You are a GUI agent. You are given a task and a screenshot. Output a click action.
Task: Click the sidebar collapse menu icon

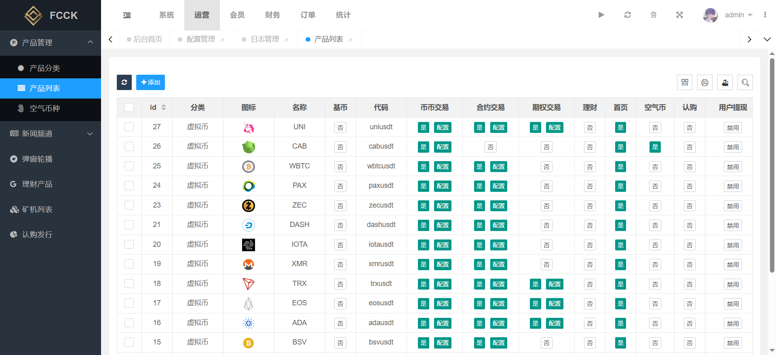(x=127, y=15)
